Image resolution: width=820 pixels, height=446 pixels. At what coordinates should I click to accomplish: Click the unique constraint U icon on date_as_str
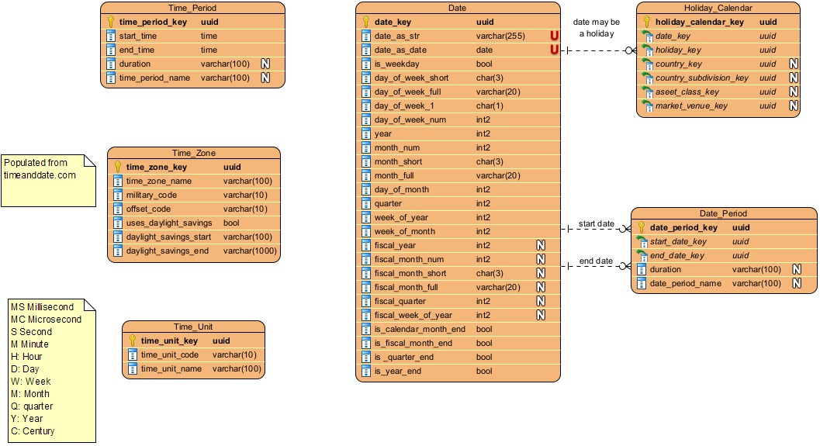[x=554, y=36]
